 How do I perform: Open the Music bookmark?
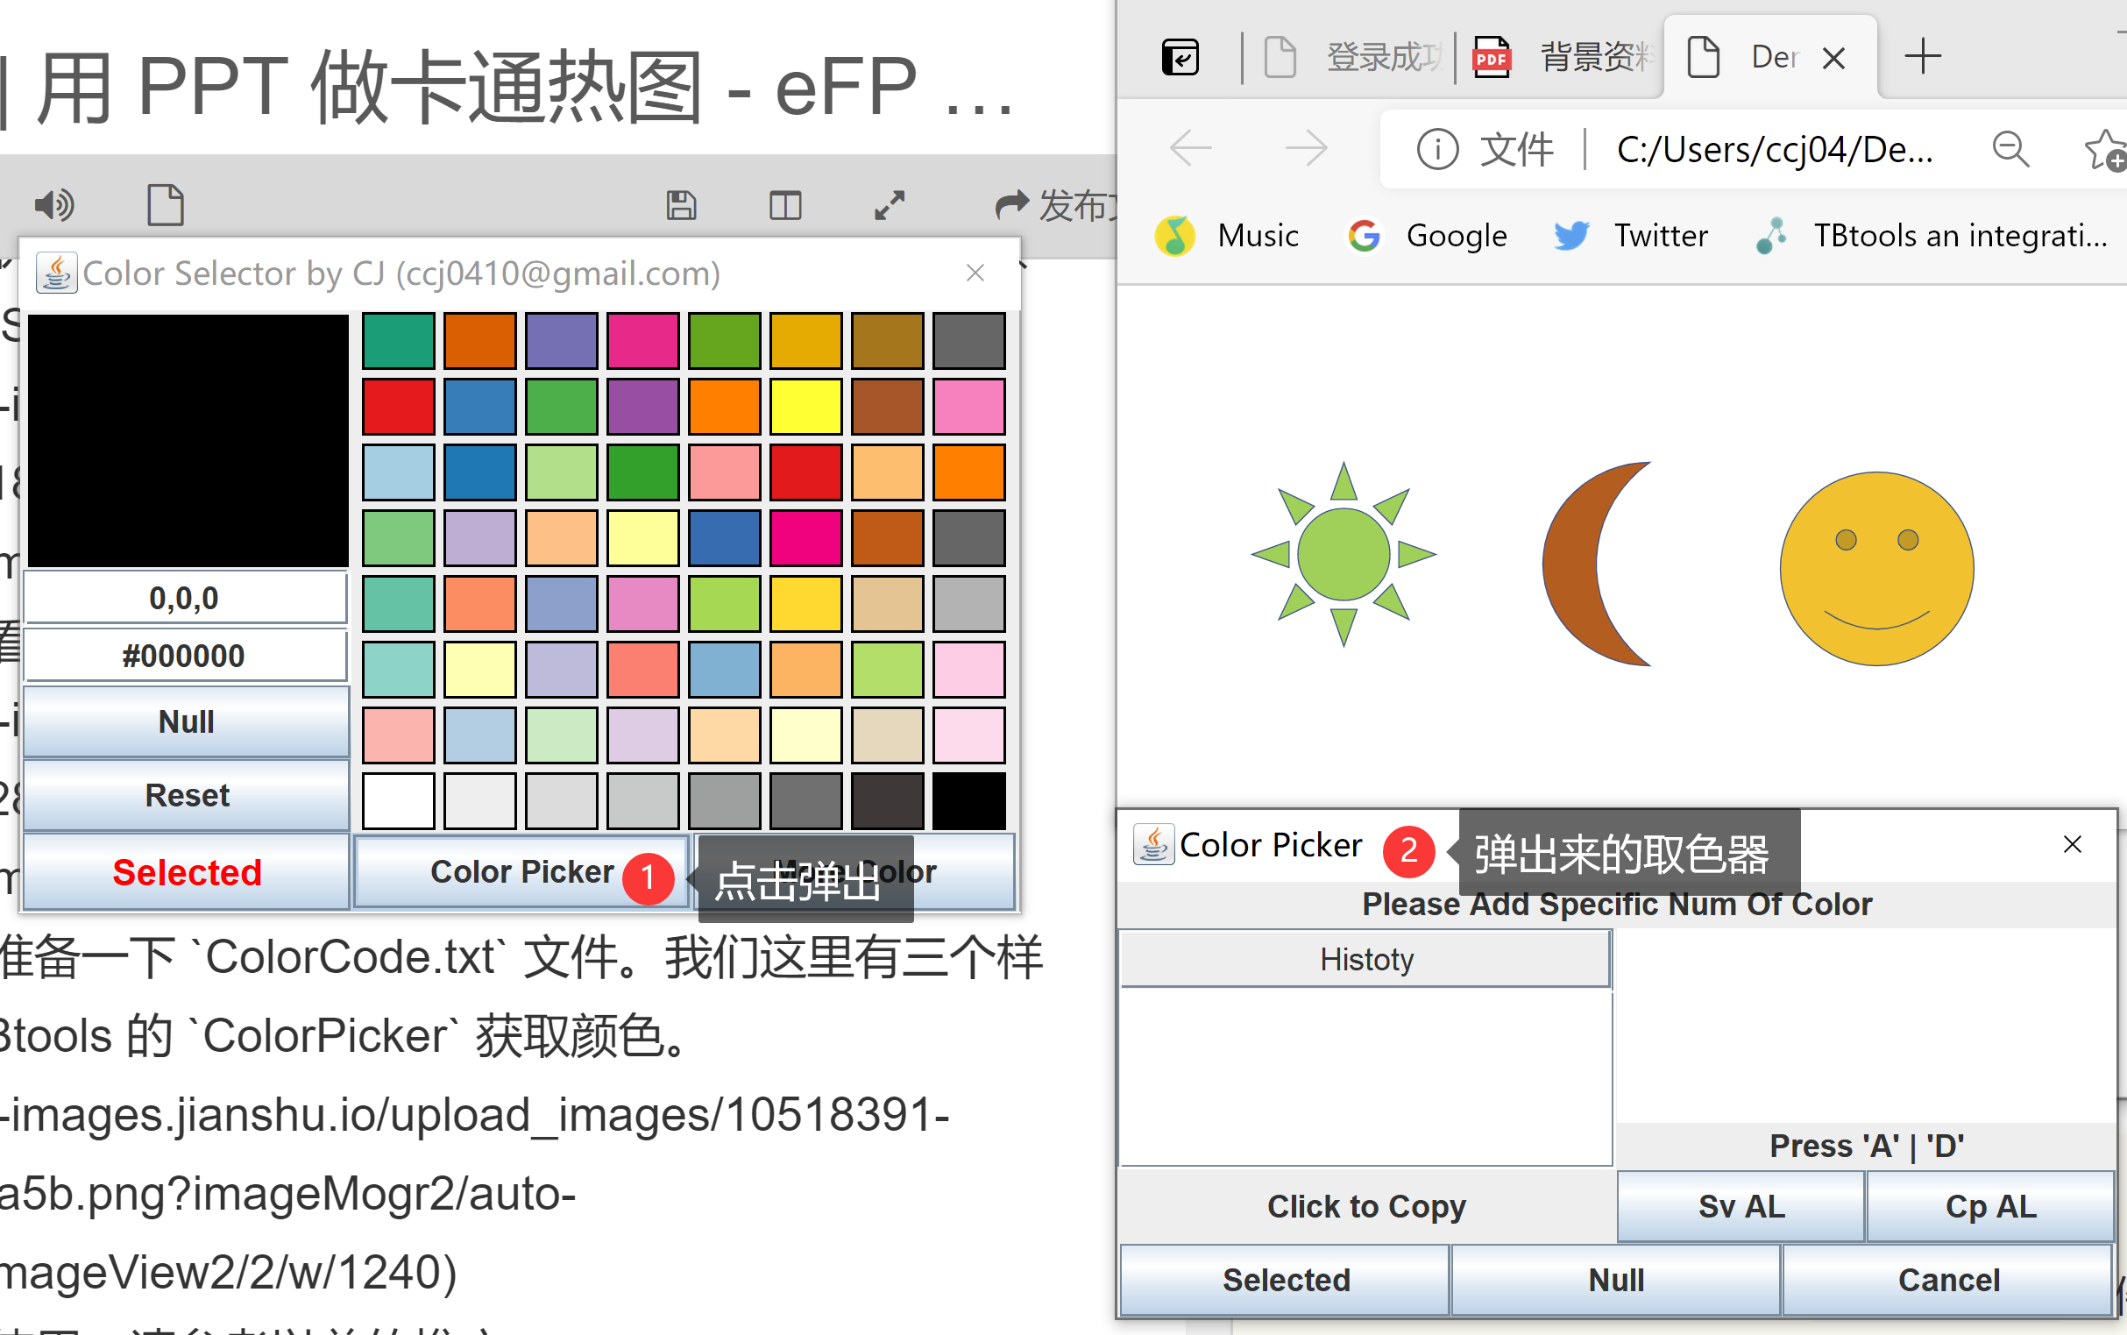(x=1227, y=236)
